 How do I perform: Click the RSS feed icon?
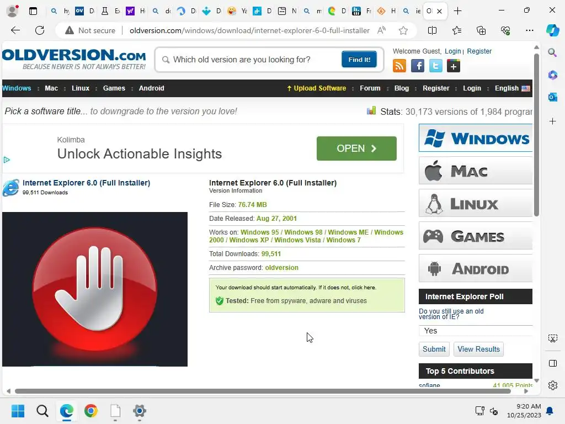click(399, 66)
